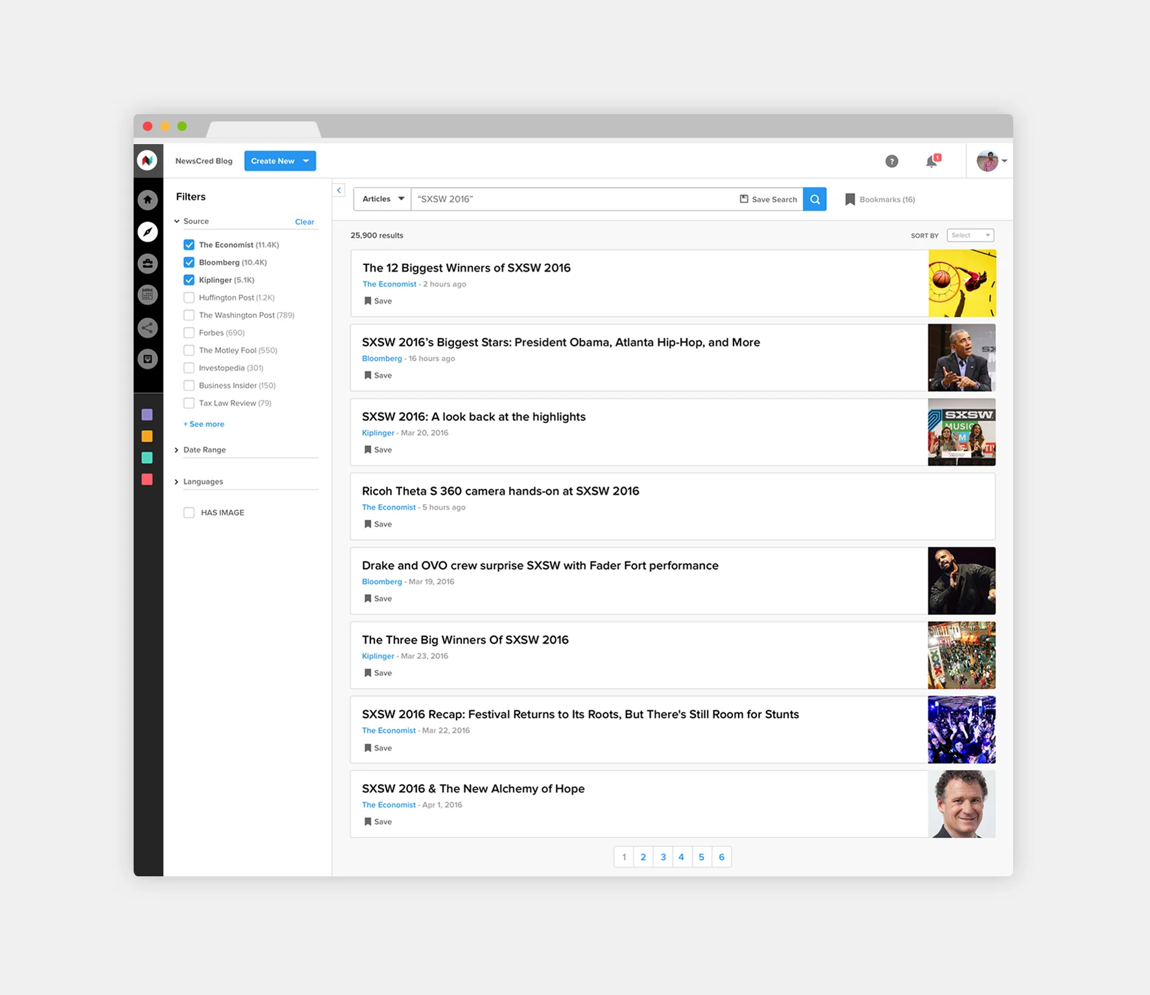Click the help question mark icon

tap(892, 161)
